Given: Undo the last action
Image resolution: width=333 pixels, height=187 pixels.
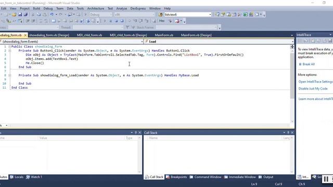Looking at the screenshot, I should point(52,15).
